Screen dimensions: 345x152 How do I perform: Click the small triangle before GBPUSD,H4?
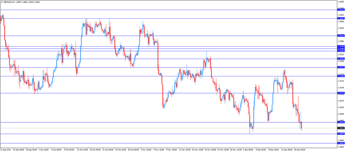(2, 2)
